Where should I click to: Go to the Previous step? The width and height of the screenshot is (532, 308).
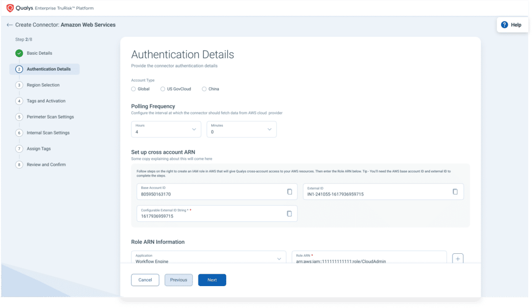pyautogui.click(x=179, y=280)
